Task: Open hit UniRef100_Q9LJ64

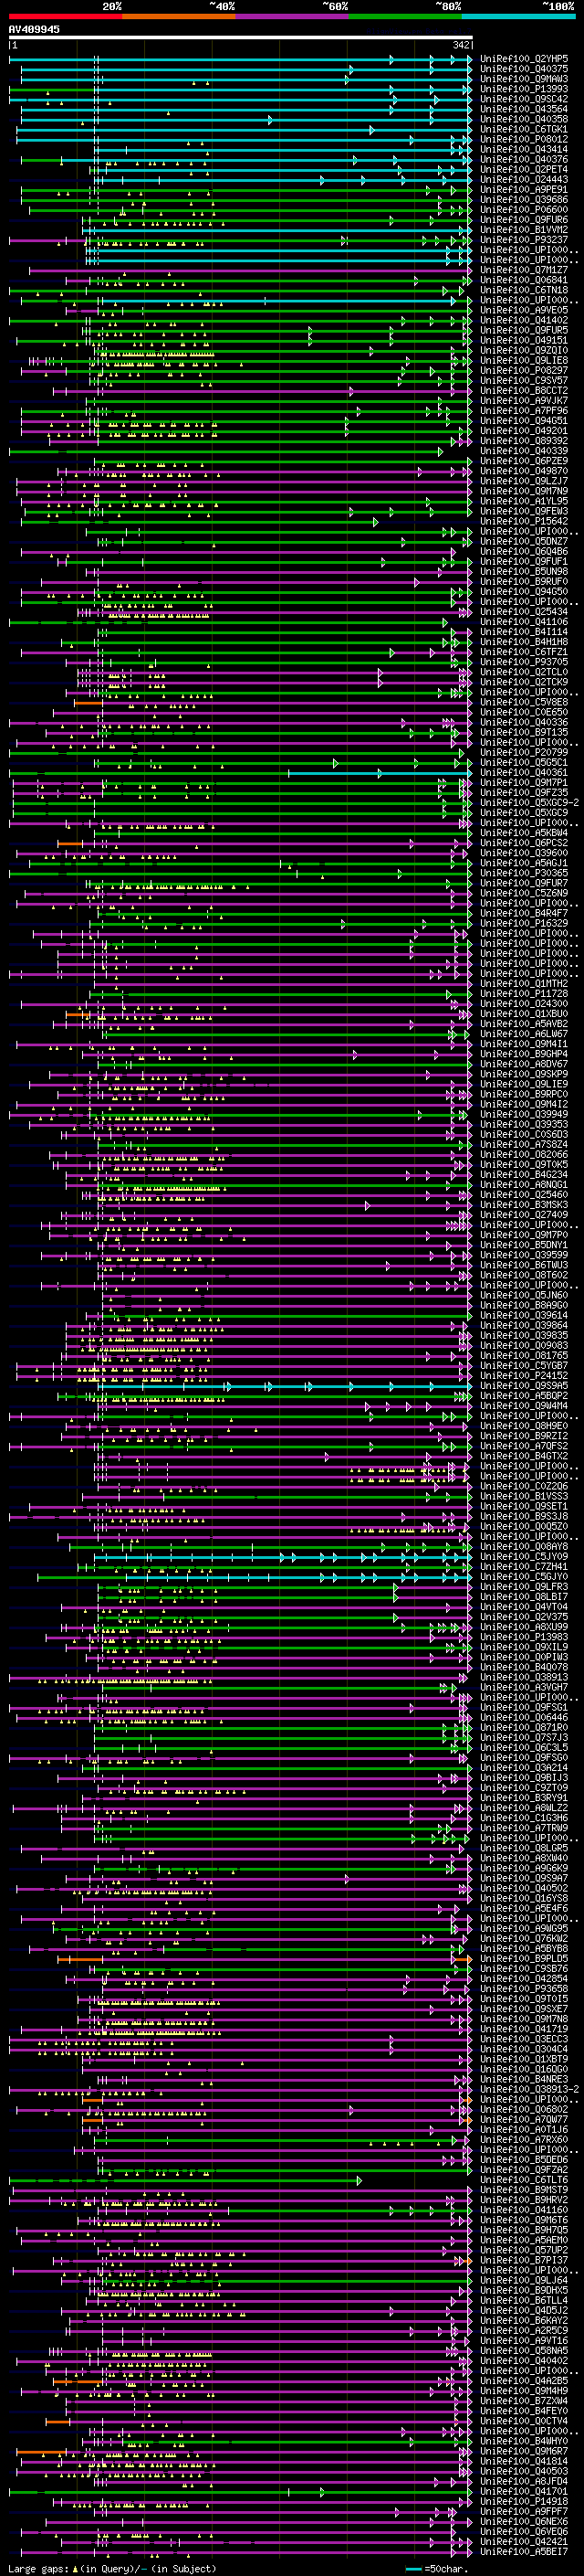Action: click(524, 2280)
